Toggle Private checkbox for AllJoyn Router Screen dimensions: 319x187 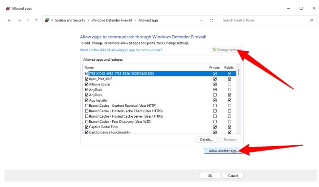click(215, 84)
